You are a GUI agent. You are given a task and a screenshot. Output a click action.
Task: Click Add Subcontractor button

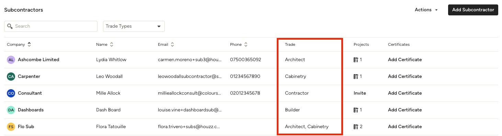pos(473,10)
